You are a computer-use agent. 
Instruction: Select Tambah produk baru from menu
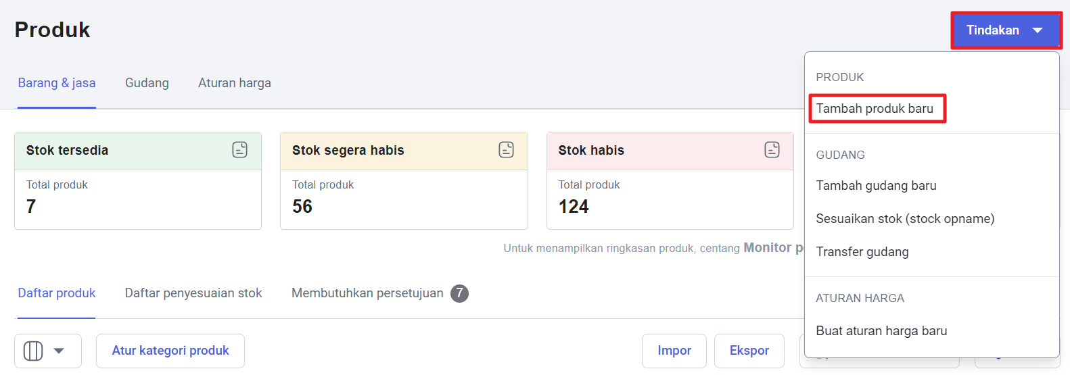tap(875, 109)
